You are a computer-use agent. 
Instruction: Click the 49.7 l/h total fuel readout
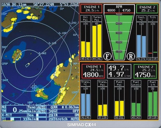pyautogui.click(x=119, y=68)
